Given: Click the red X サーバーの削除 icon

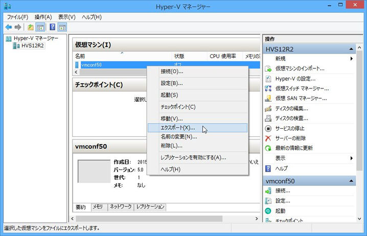Looking at the screenshot, I should (268, 138).
